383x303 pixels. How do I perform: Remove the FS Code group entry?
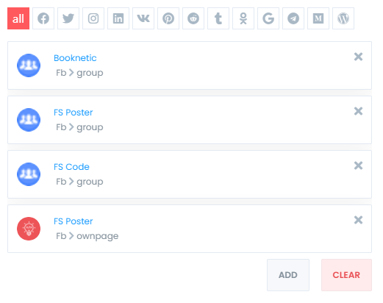click(x=358, y=165)
